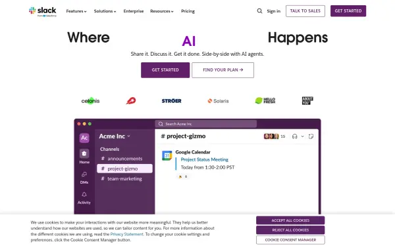Screen dimensions: 395x246
Task: Open Activity bell in the Slack sidebar
Action: tap(84, 198)
